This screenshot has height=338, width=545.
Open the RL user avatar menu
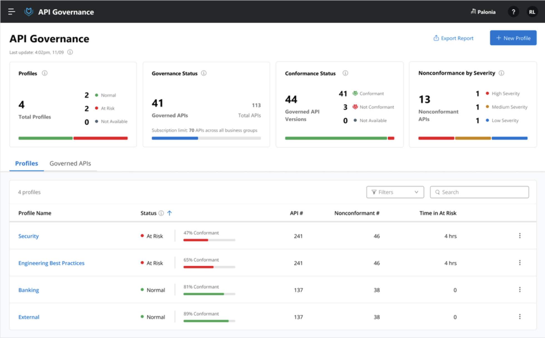click(532, 12)
